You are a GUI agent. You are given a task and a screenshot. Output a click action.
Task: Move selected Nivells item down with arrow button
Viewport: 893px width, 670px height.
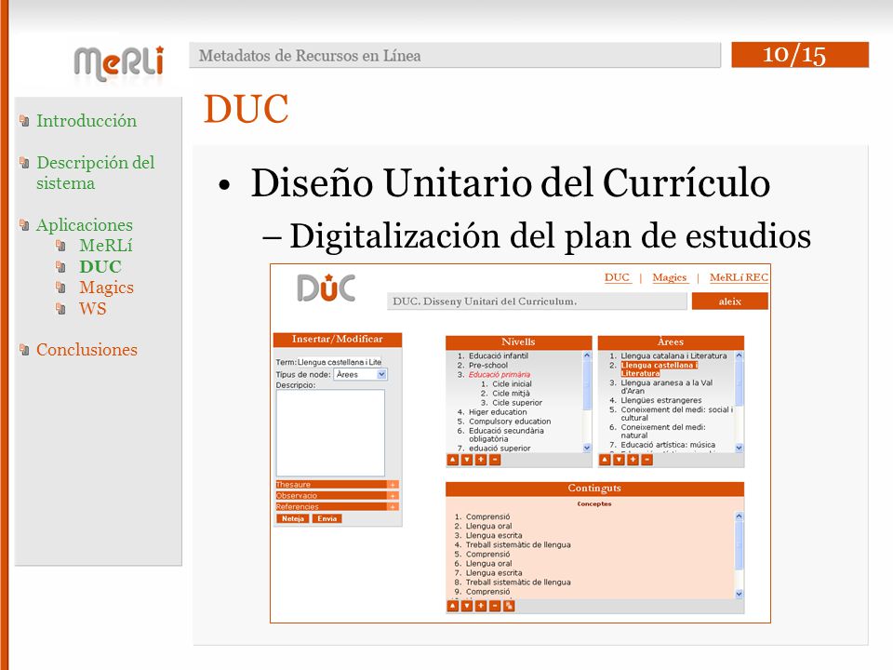pyautogui.click(x=467, y=461)
